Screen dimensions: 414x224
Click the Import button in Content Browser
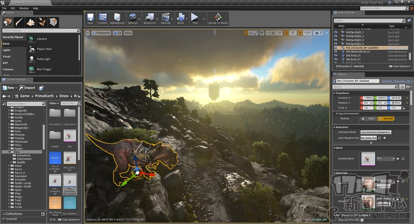click(x=27, y=88)
